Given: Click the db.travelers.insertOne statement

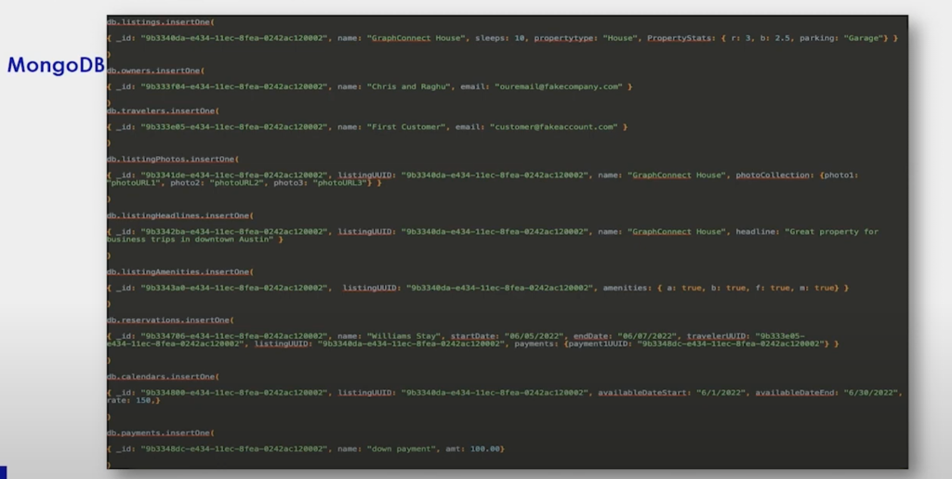Looking at the screenshot, I should tap(158, 110).
